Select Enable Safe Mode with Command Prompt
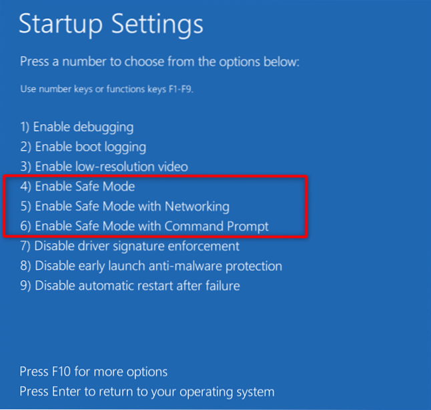Screen dimensions: 431x410 pos(144,227)
